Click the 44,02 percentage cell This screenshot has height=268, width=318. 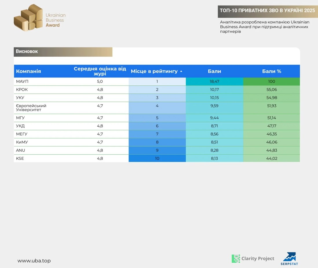pos(271,158)
